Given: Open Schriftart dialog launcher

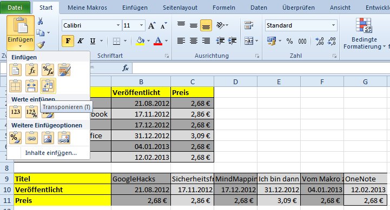Looking at the screenshot, I should click(167, 56).
